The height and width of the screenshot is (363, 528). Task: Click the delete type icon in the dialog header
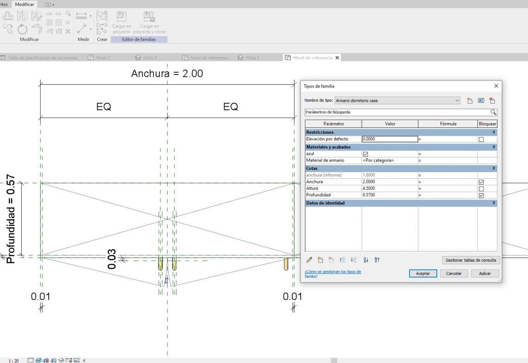pos(492,100)
